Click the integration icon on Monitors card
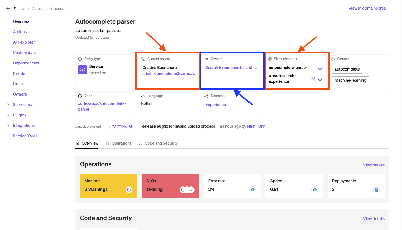This screenshot has width=402, height=230. pos(129,190)
